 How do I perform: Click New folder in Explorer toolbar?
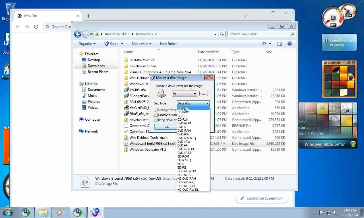tap(168, 44)
